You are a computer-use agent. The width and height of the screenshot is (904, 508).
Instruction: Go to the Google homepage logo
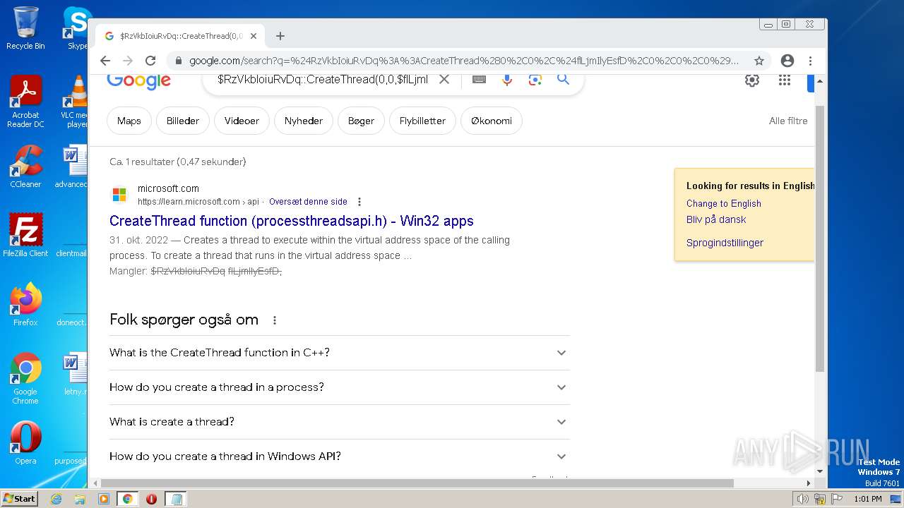[x=138, y=81]
